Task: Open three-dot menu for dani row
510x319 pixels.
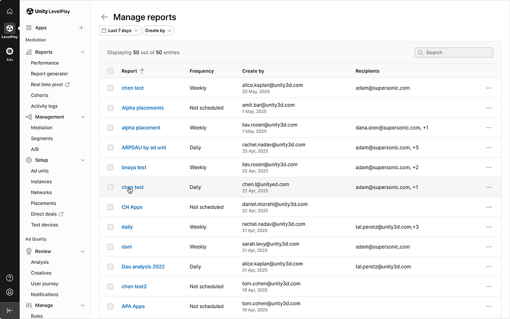Action: (489, 247)
